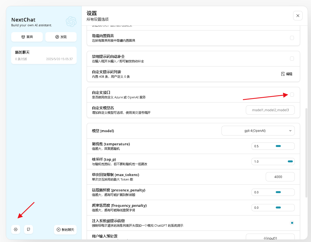311x242 pixels.
Task: Edit custom prompt list via 编辑 button
Action: coord(287,74)
